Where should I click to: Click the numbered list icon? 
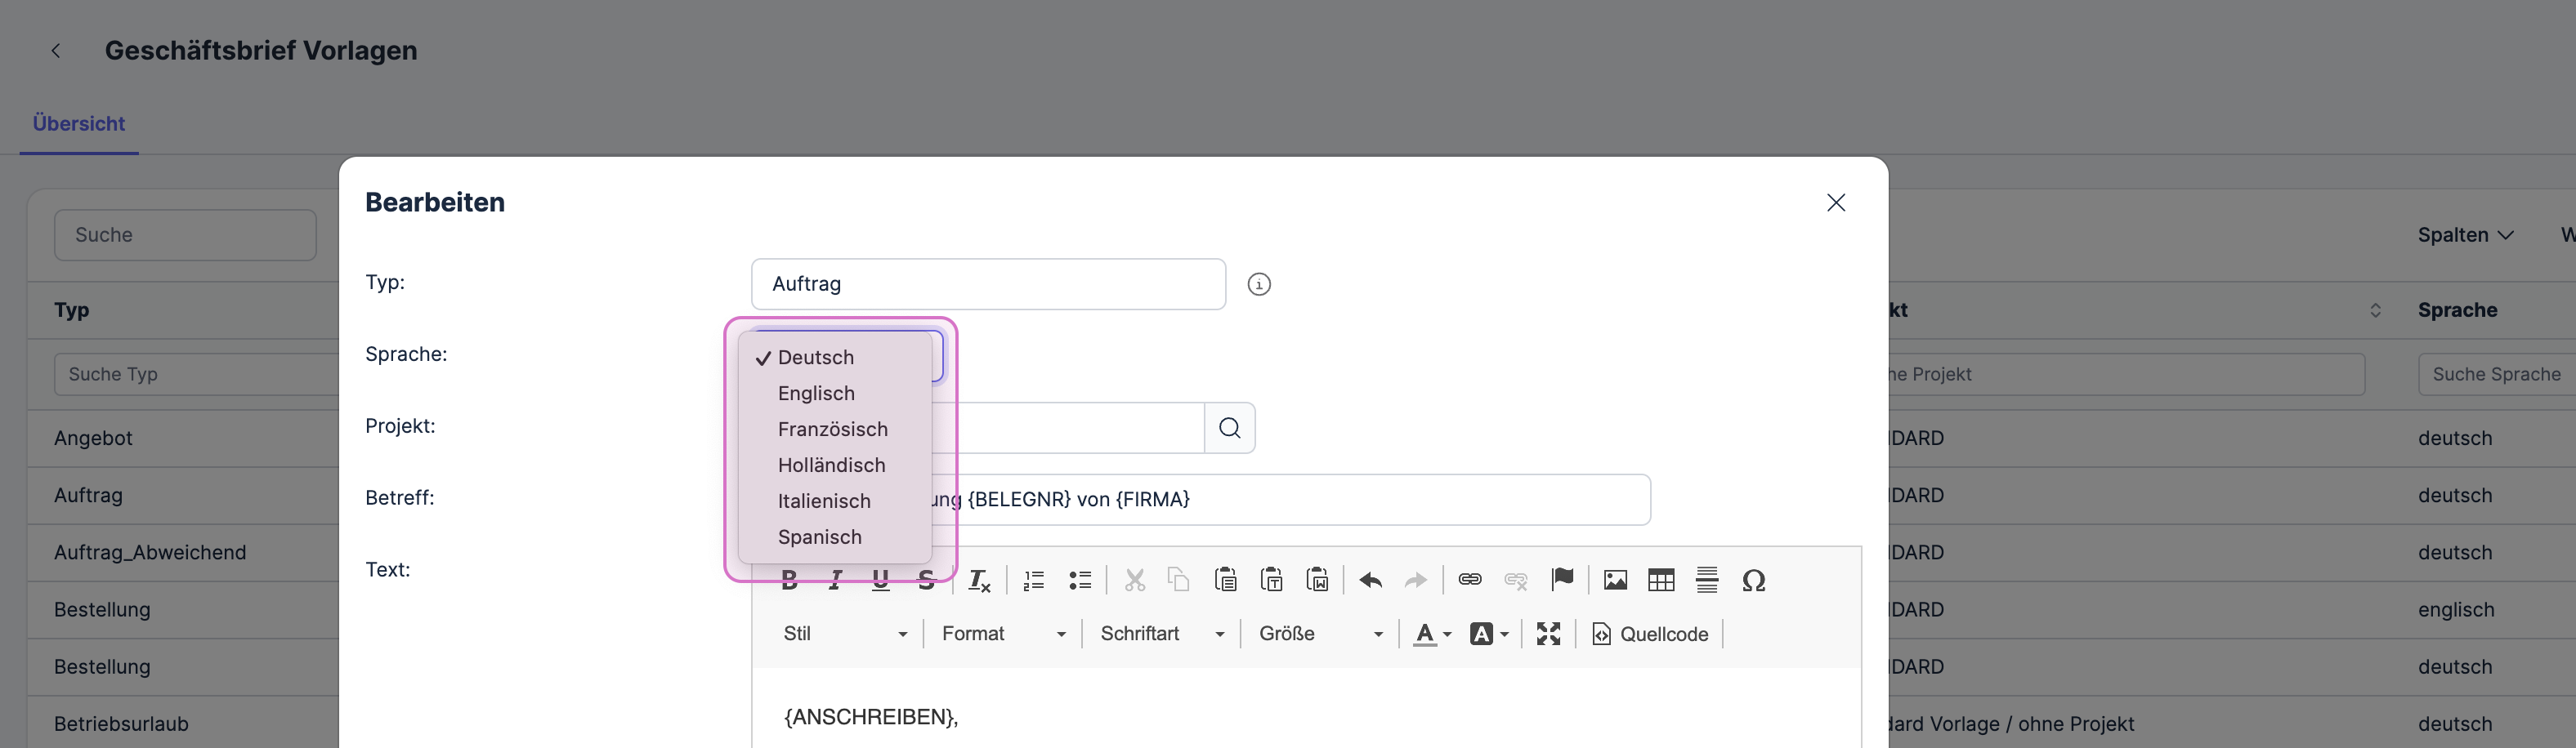1034,581
